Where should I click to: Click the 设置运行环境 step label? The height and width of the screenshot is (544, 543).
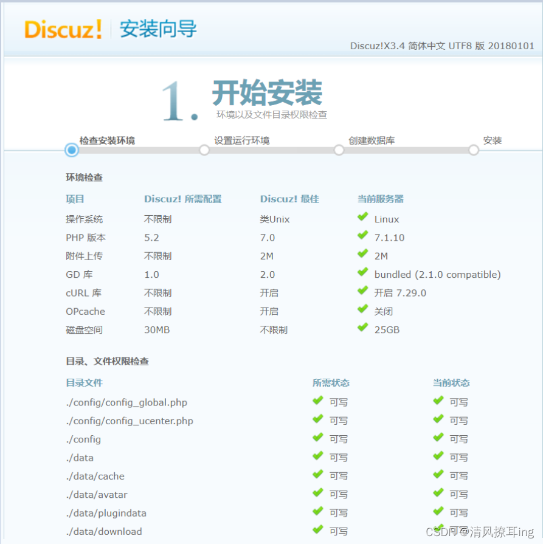click(241, 140)
